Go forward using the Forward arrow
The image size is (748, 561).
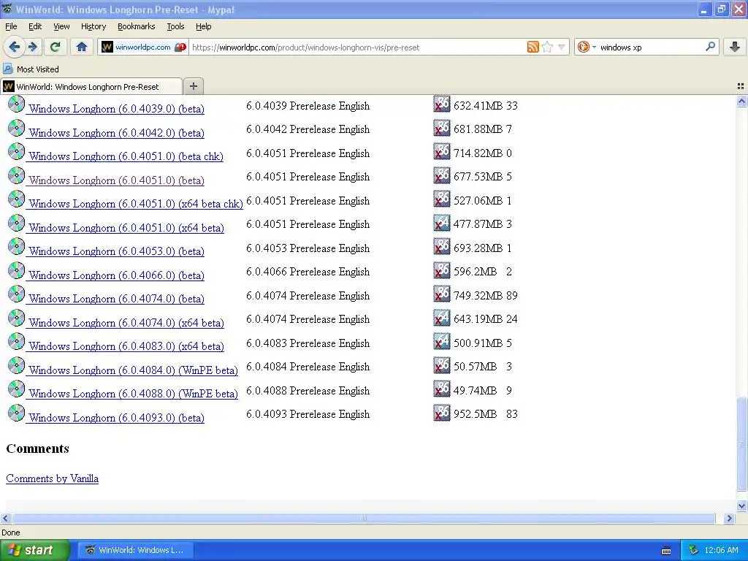click(x=33, y=47)
